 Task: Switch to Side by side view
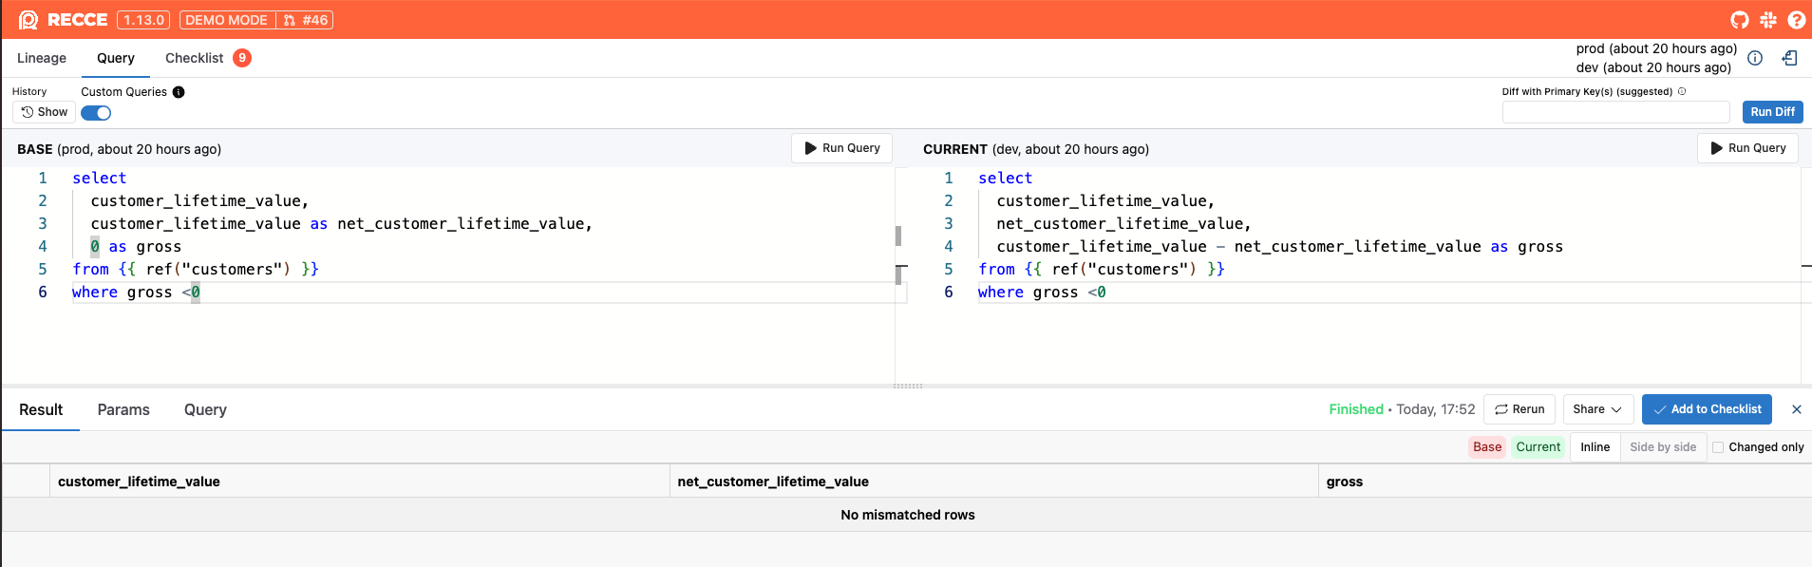[1663, 447]
